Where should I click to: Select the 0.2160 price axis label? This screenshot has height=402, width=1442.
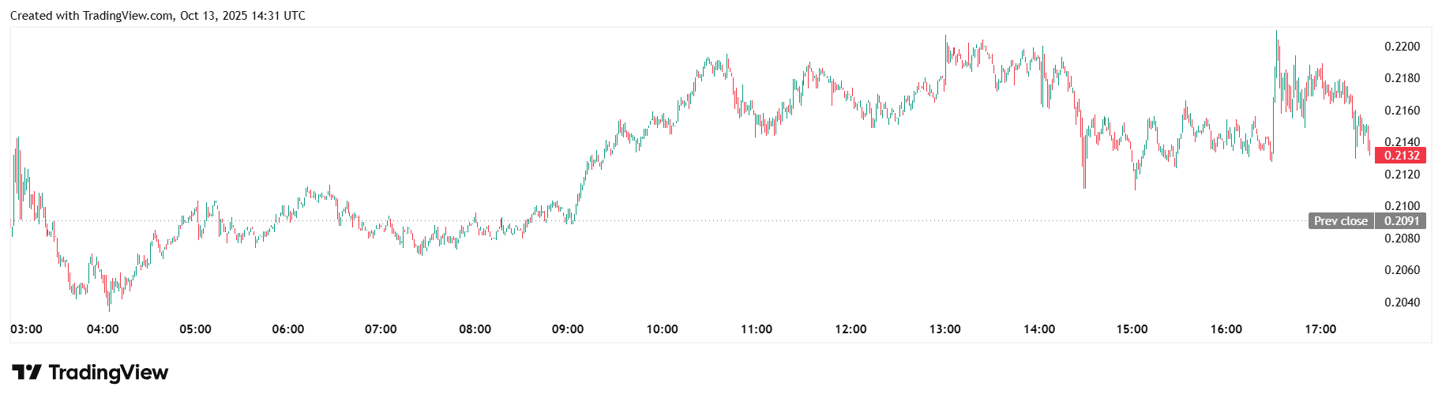pos(1402,111)
